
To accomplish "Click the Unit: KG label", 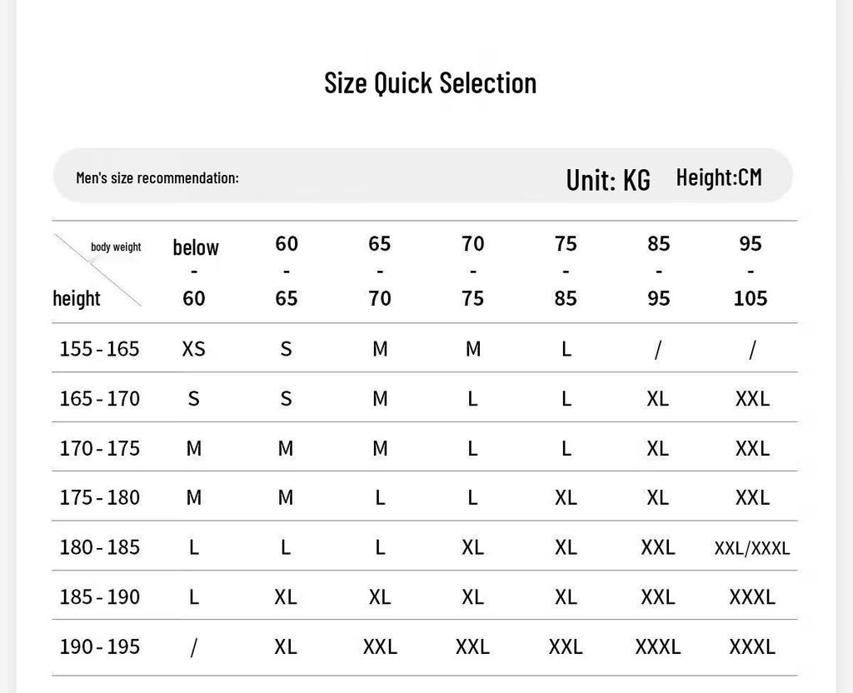I will coord(608,180).
